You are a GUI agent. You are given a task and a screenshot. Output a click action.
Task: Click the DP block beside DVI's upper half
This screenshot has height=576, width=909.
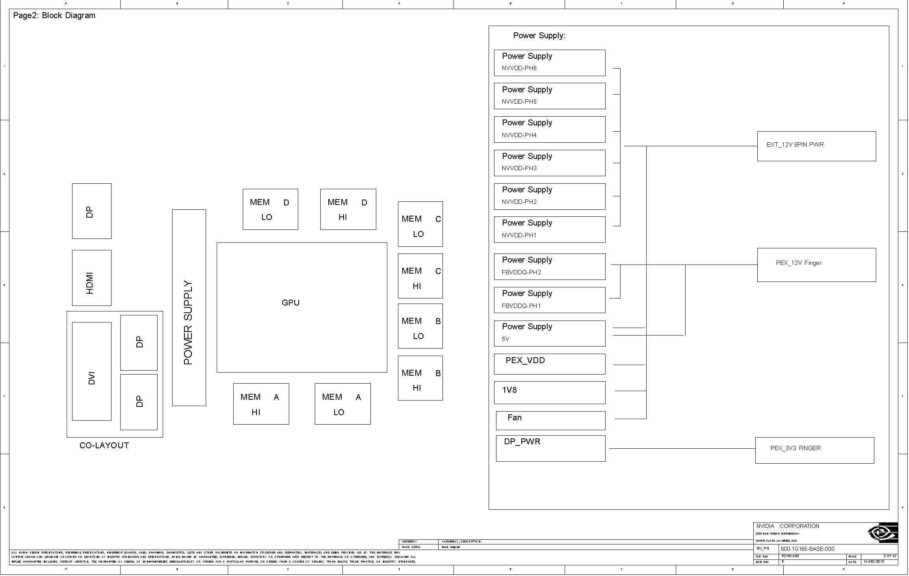[139, 343]
